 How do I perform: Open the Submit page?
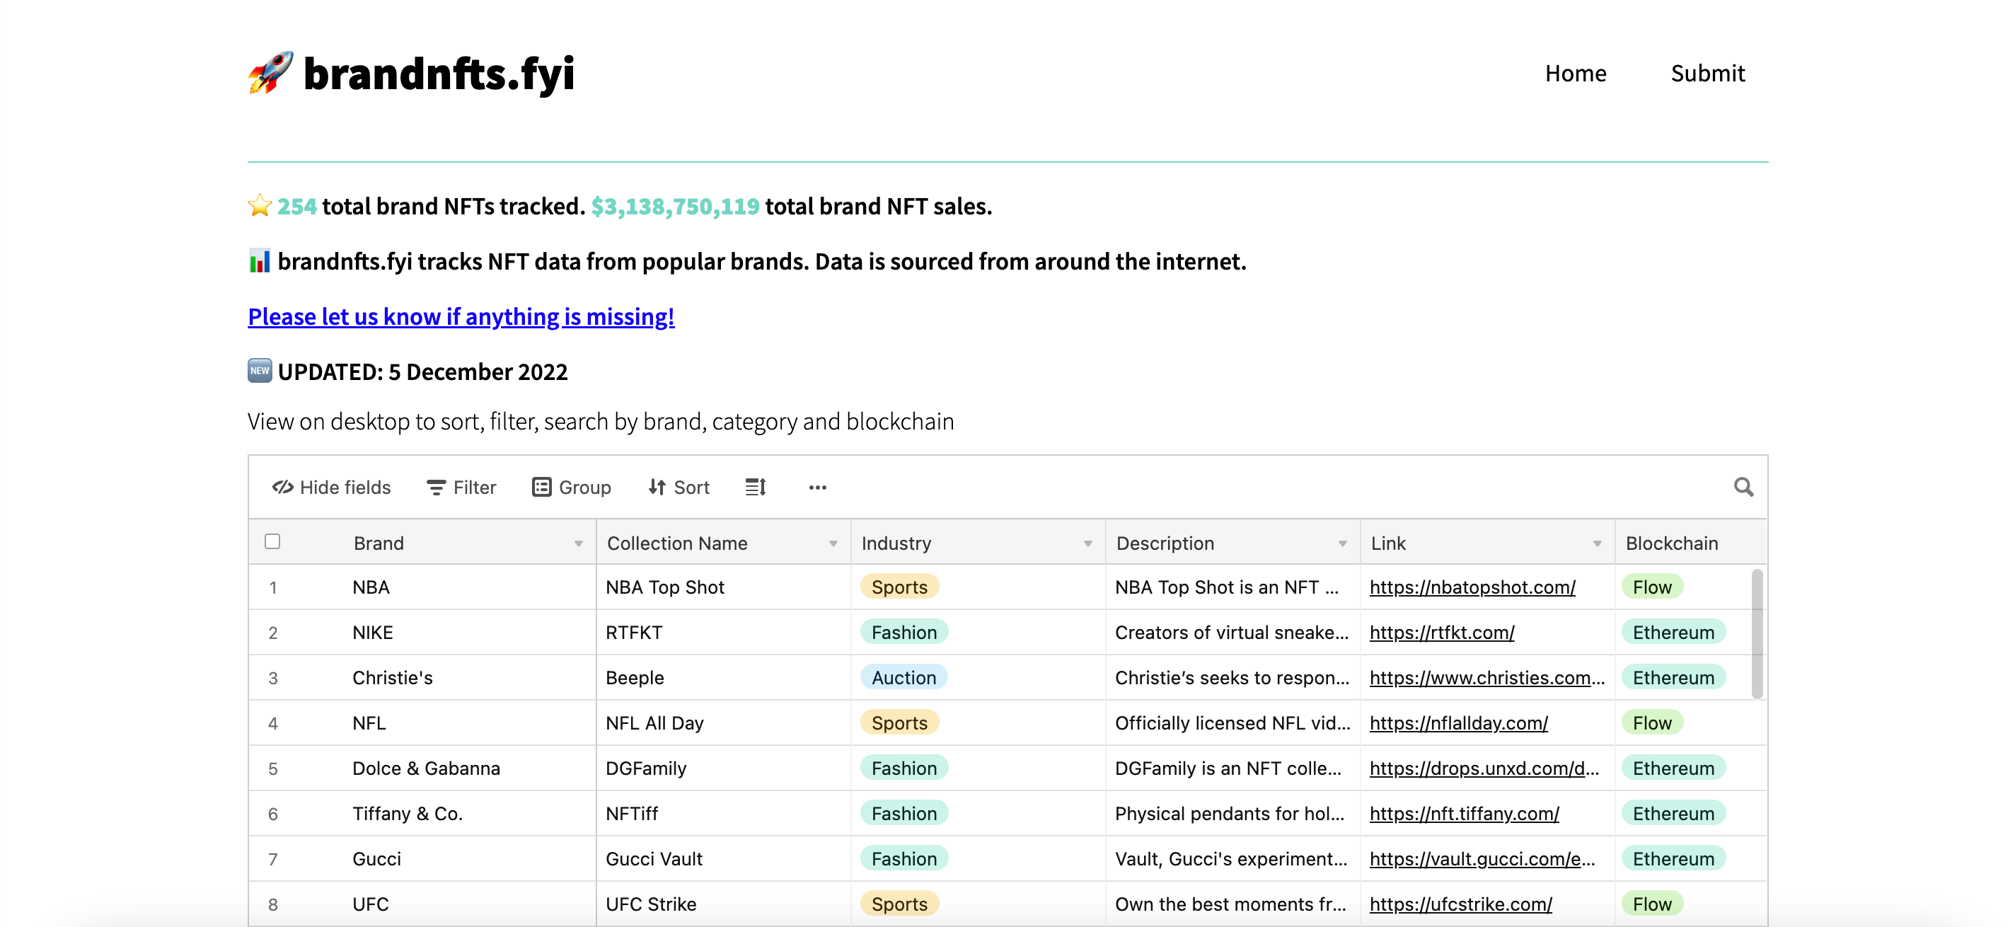point(1708,73)
